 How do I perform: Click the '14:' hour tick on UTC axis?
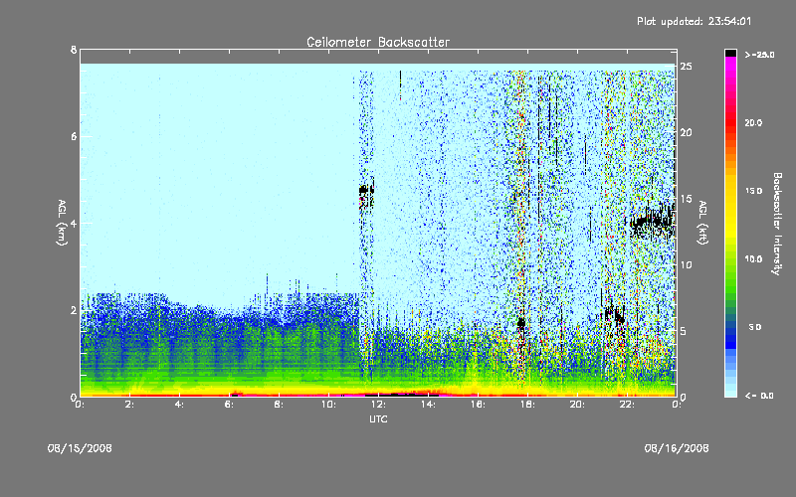click(428, 405)
